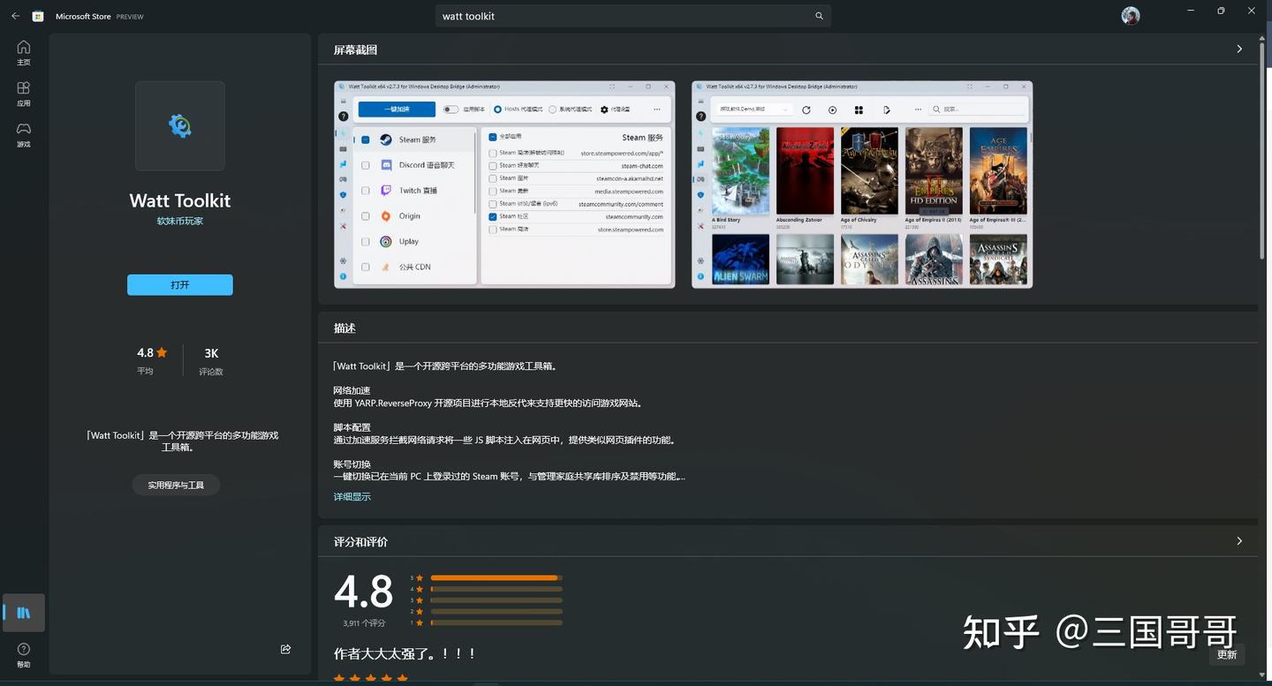The width and height of the screenshot is (1272, 686).
Task: Open the user profile avatar
Action: tap(1131, 16)
